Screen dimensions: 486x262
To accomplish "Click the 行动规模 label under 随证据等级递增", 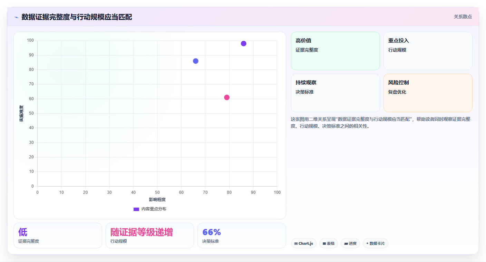I will click(119, 241).
